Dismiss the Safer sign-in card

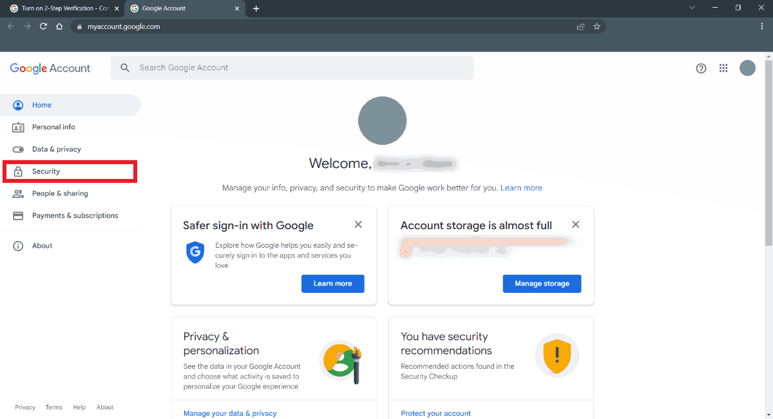tap(358, 225)
